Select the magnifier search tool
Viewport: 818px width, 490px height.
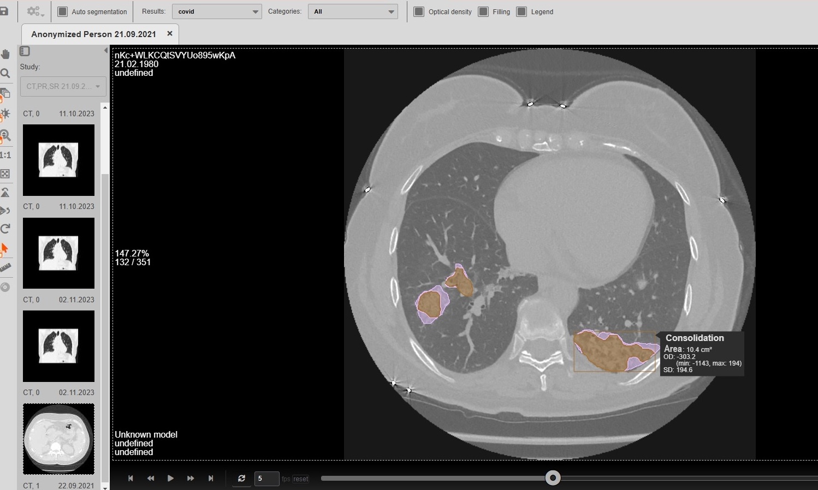point(5,73)
